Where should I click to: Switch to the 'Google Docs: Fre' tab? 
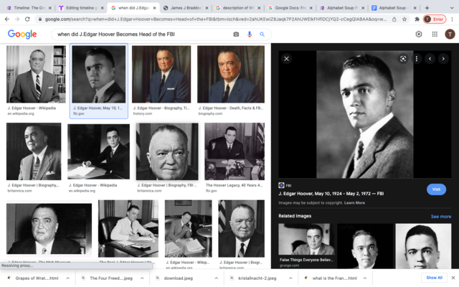290,8
